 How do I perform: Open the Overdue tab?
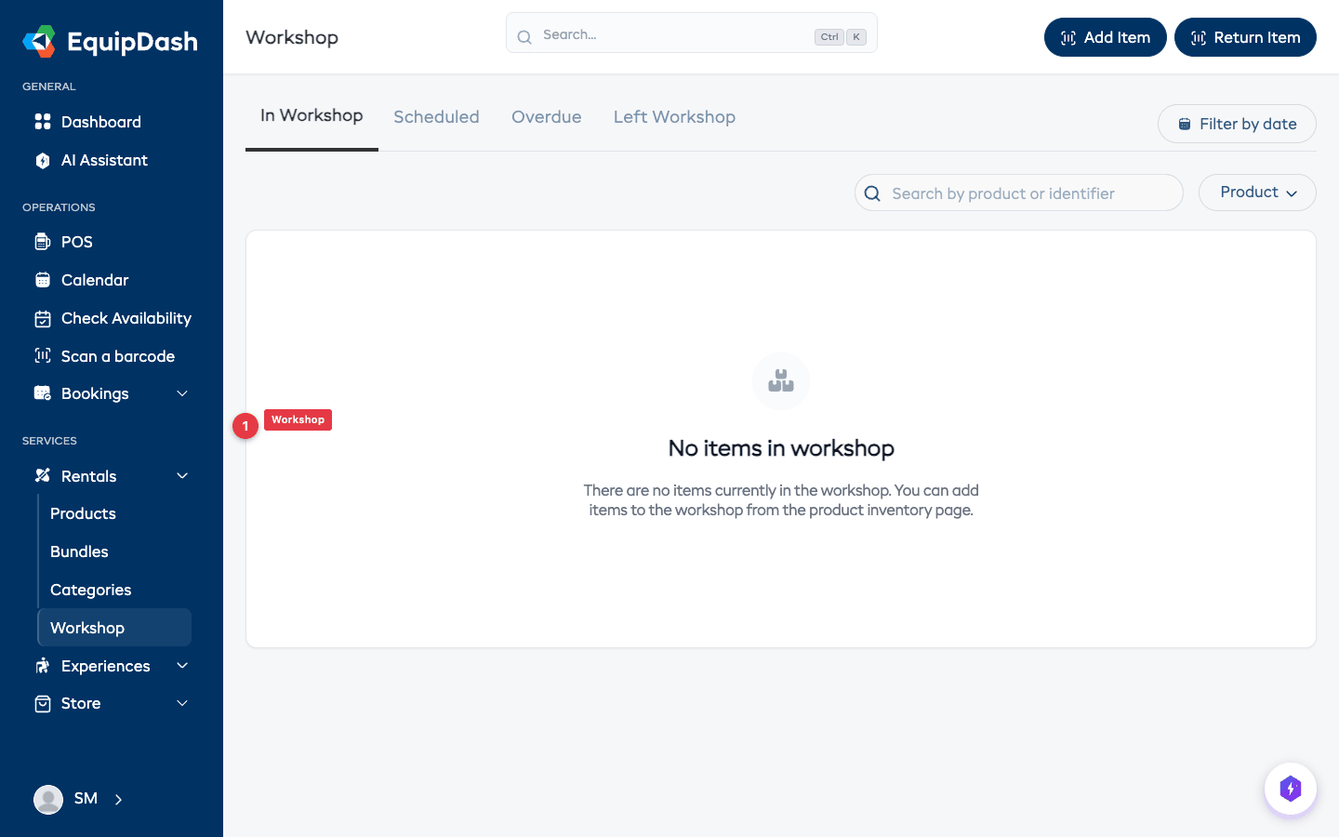(x=546, y=116)
